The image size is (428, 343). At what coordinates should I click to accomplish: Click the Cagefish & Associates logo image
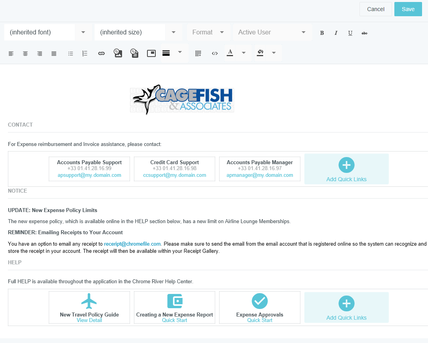coord(182,100)
